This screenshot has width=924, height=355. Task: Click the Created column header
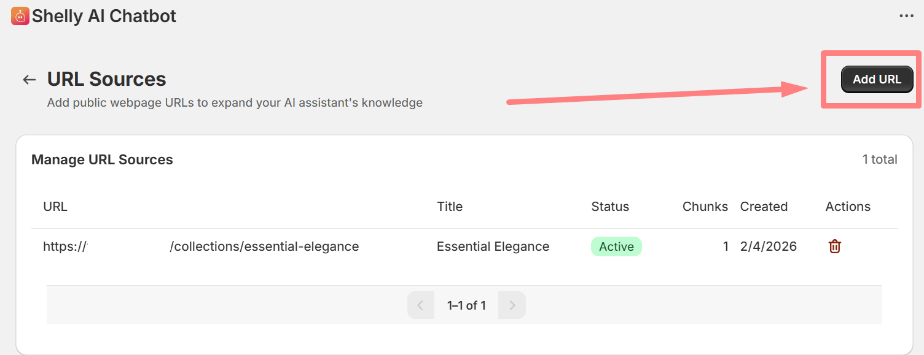pyautogui.click(x=764, y=207)
